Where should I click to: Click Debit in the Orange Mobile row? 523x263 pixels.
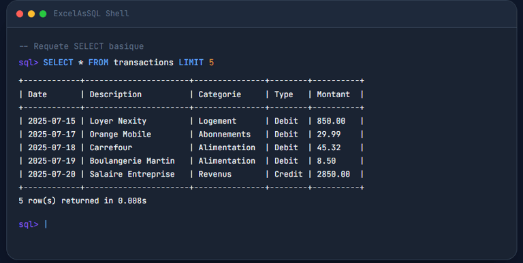[286, 135]
